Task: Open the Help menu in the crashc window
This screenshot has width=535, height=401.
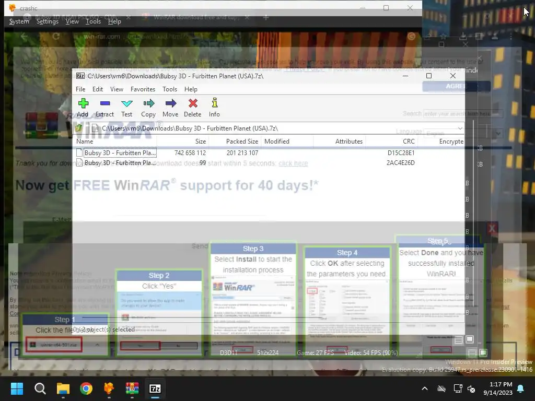Action: [x=114, y=21]
